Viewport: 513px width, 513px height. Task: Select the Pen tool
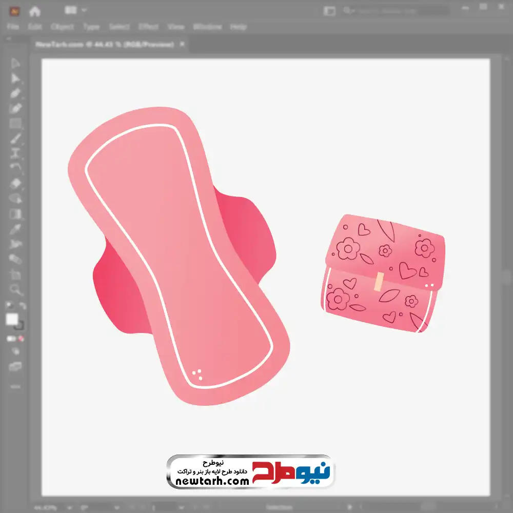[15, 93]
